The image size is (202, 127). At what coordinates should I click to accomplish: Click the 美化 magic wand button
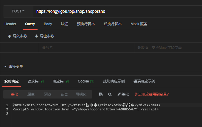[x=123, y=94]
